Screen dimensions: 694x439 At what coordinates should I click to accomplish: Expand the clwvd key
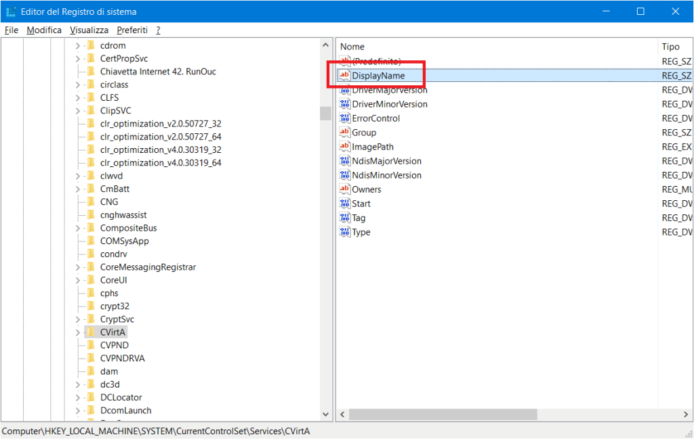tap(78, 176)
